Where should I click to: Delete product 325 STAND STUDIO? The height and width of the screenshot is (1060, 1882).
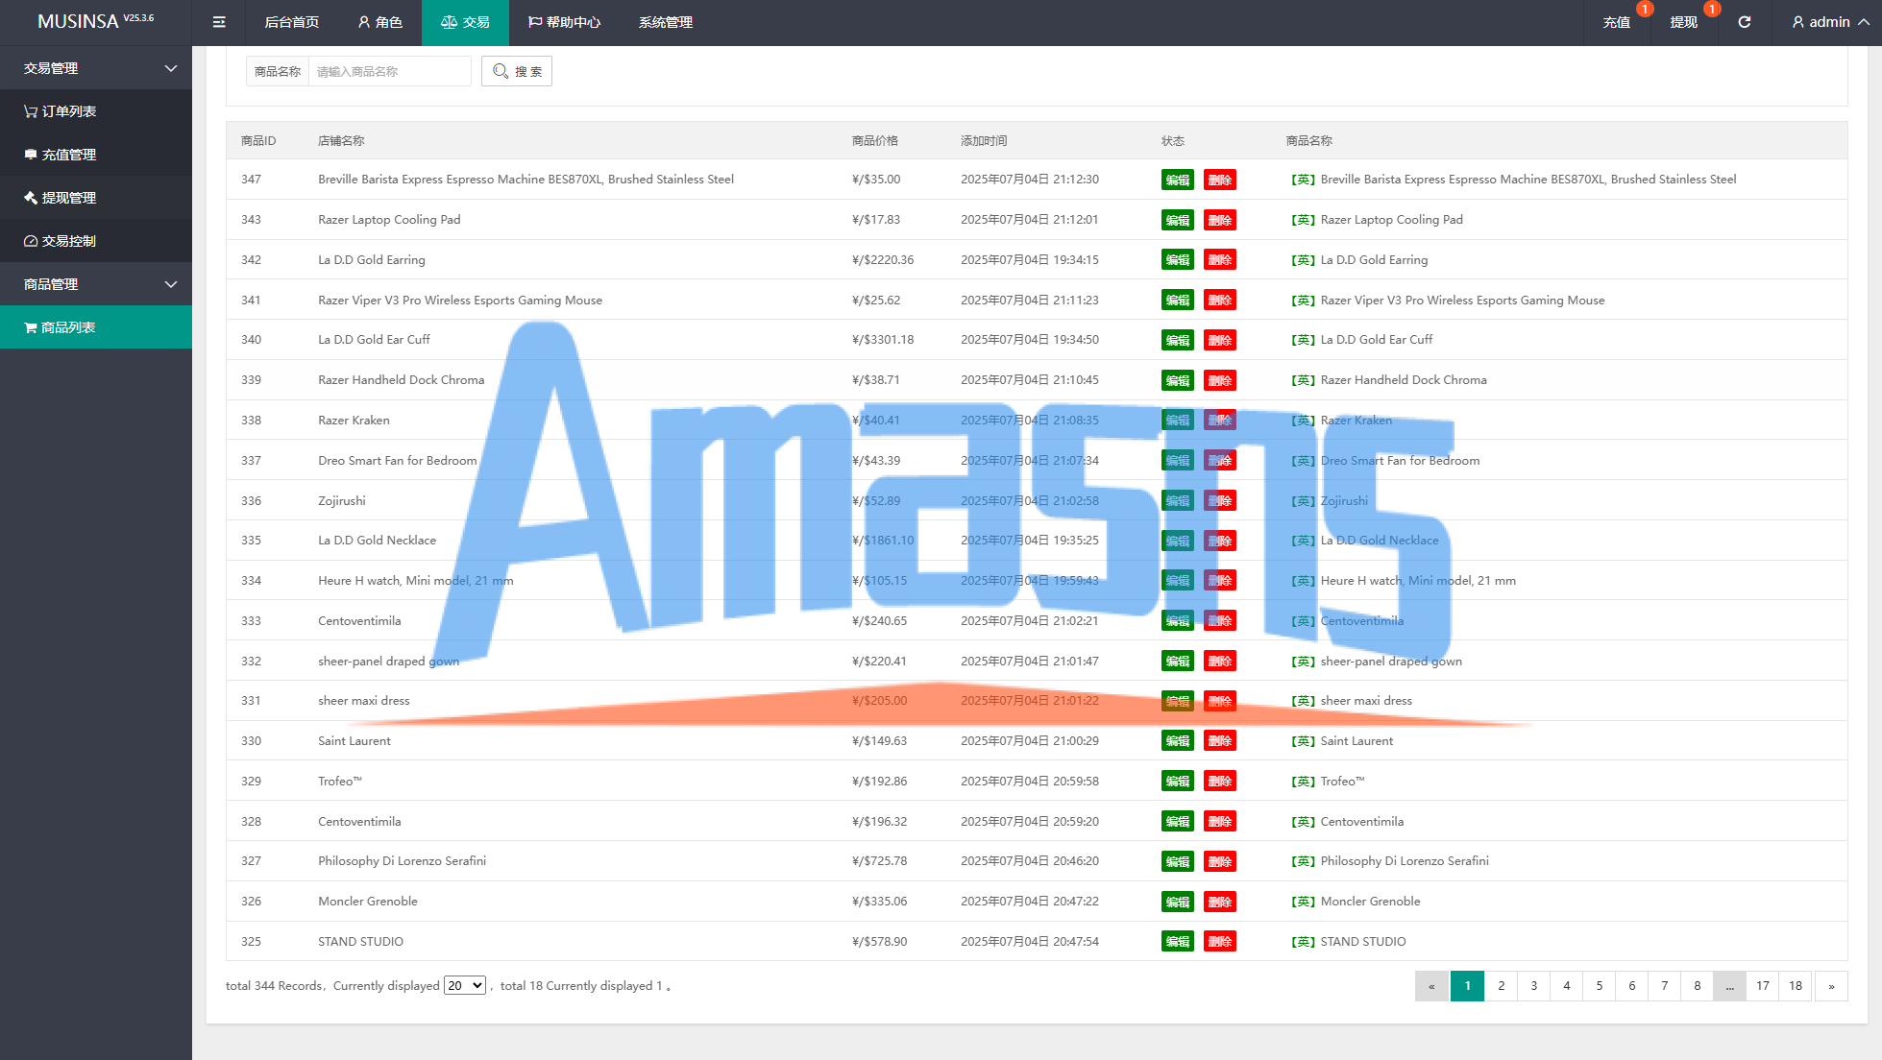1219,942
